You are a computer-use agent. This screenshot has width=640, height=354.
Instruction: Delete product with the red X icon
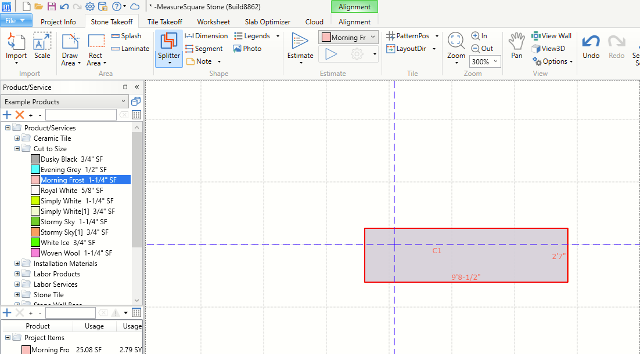(20, 115)
